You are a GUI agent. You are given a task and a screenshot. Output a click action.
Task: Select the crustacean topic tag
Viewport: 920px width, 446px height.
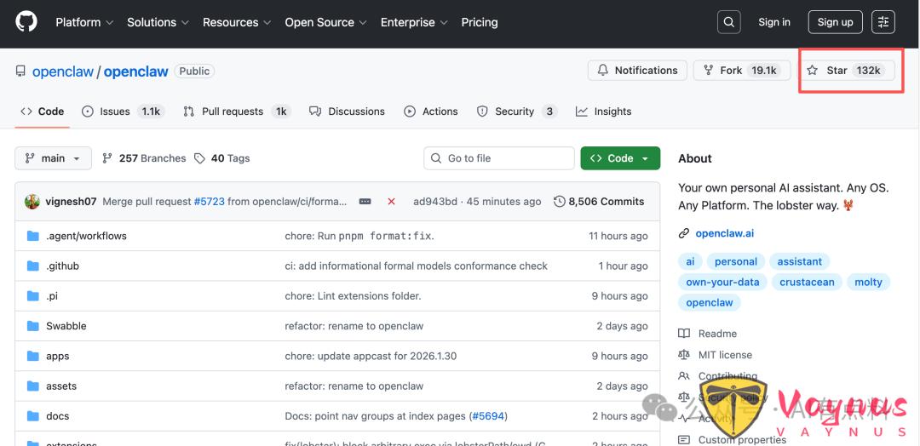(806, 282)
